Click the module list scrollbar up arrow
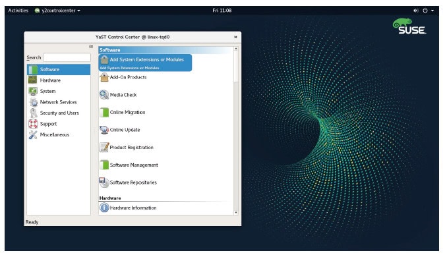 [x=236, y=49]
